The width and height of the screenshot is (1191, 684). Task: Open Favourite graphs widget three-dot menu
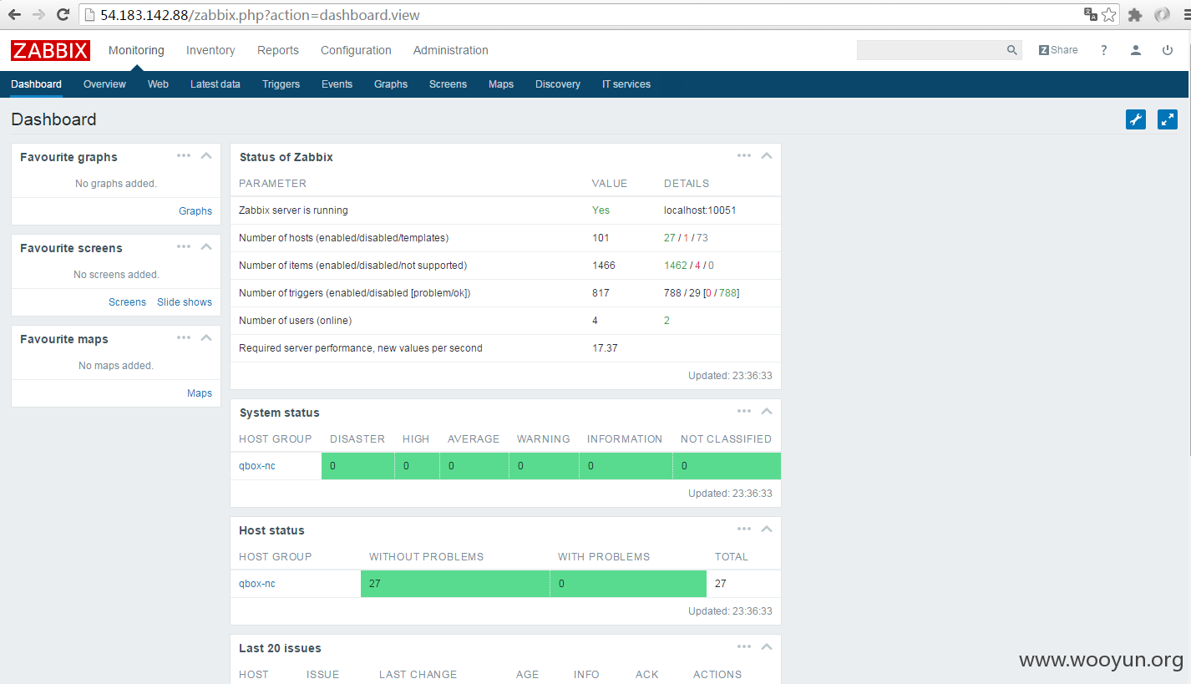pyautogui.click(x=184, y=155)
